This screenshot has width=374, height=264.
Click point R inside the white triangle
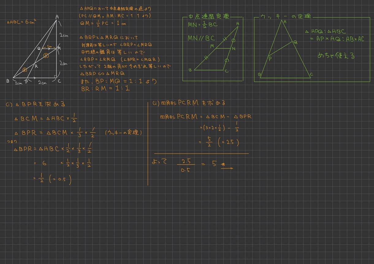(x=36, y=66)
